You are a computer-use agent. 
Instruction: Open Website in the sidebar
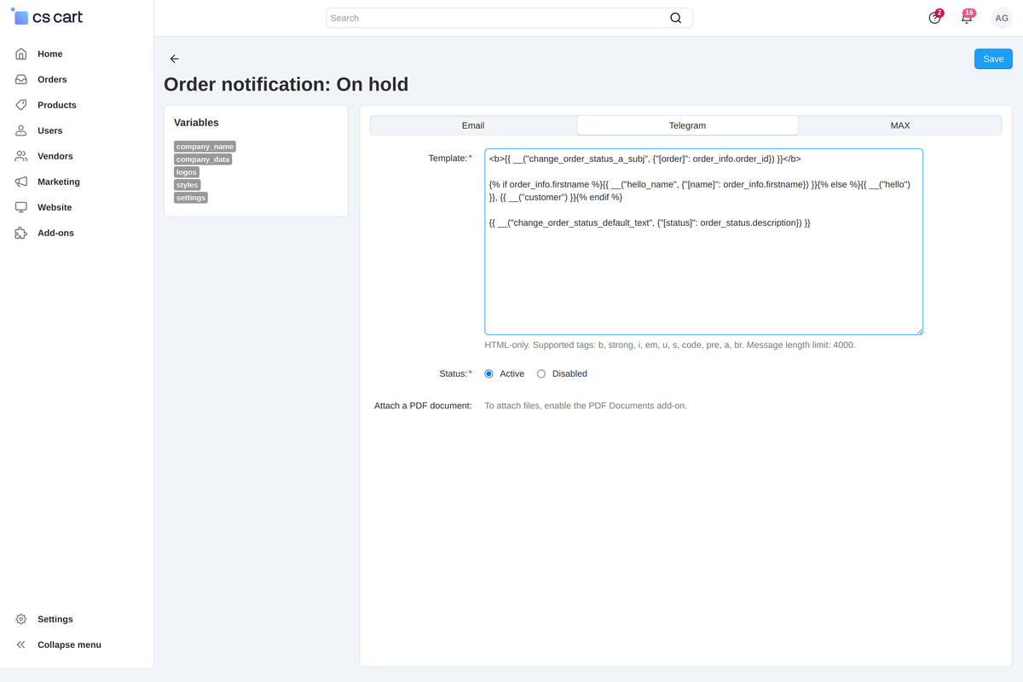pyautogui.click(x=55, y=207)
